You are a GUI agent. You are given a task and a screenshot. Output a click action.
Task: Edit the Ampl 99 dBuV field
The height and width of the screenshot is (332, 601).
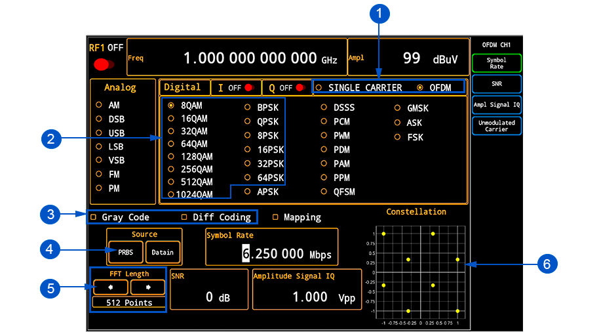pyautogui.click(x=408, y=57)
